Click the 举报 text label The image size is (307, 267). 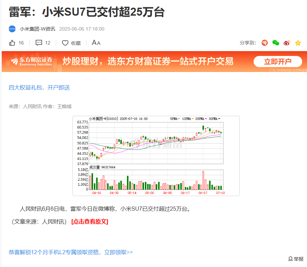pos(298,259)
